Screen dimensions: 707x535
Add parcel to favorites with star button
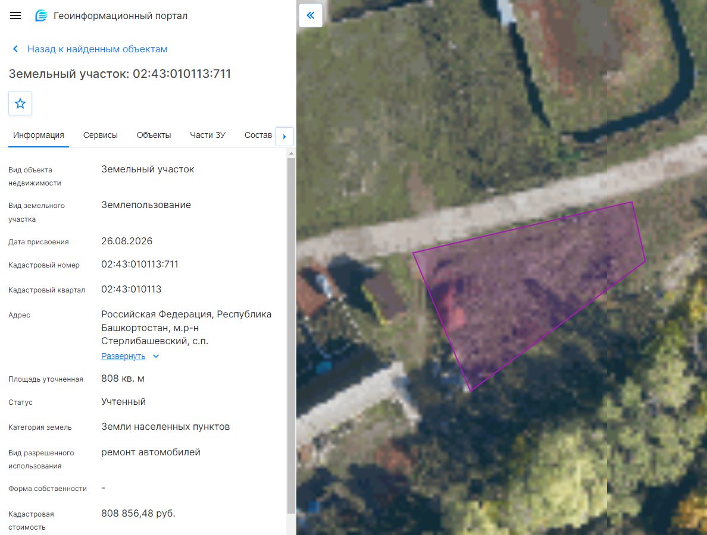point(20,103)
